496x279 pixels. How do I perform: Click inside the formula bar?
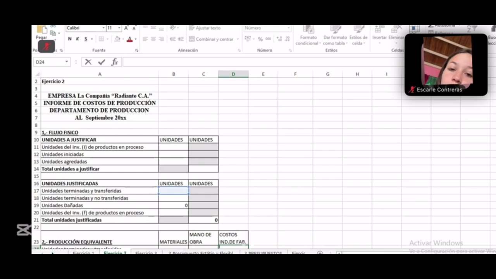point(263,62)
